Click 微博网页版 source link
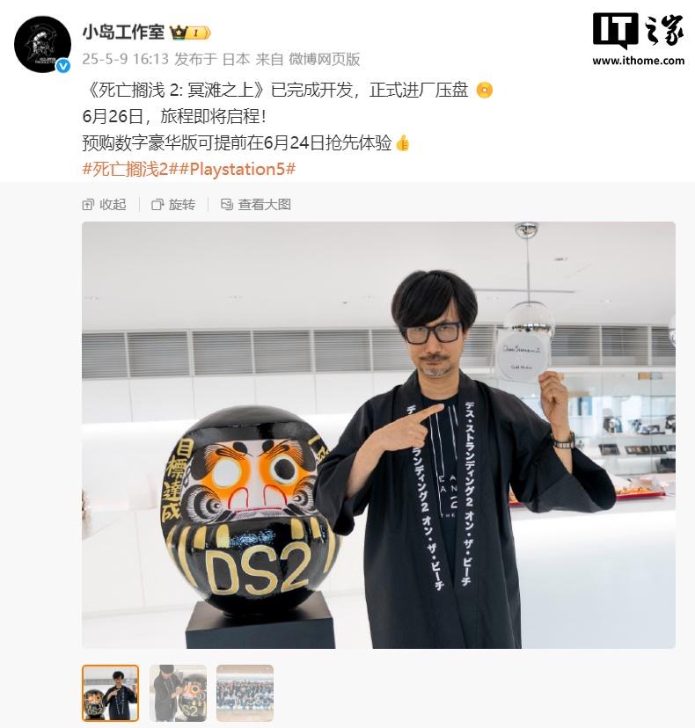The width and height of the screenshot is (695, 728). click(x=325, y=59)
